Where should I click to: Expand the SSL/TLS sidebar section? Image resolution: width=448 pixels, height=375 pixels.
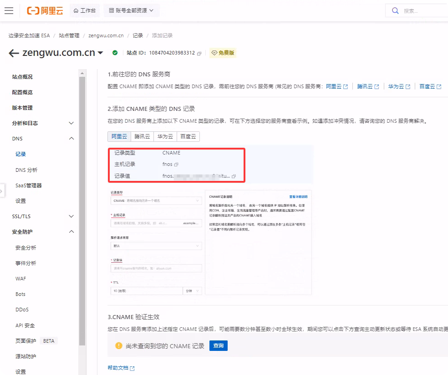[71, 216]
